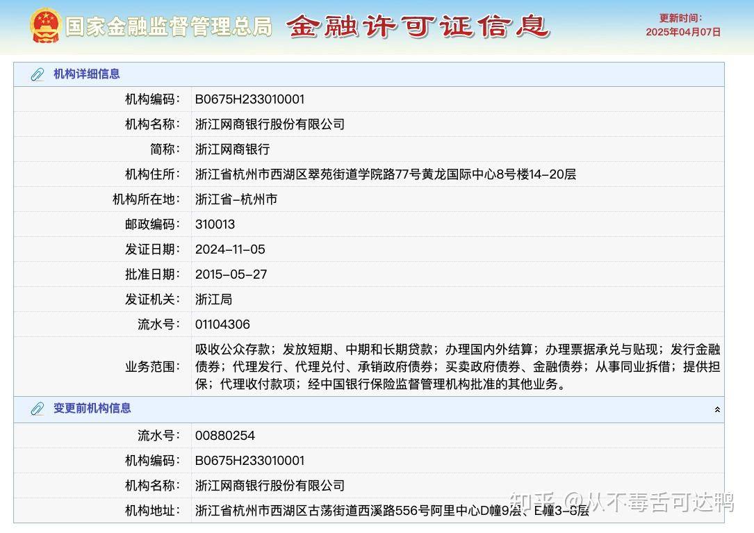Click the 业务范围 field label
This screenshot has height=533, width=754.
point(152,366)
